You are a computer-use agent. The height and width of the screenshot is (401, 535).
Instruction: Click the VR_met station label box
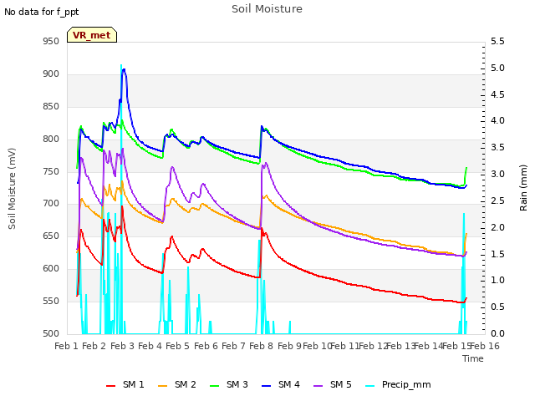pyautogui.click(x=92, y=35)
